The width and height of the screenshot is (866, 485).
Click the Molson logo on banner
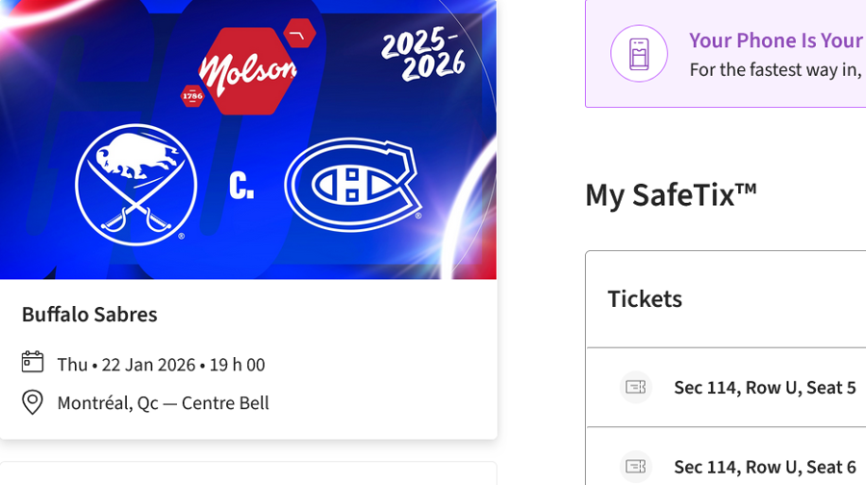pyautogui.click(x=248, y=69)
